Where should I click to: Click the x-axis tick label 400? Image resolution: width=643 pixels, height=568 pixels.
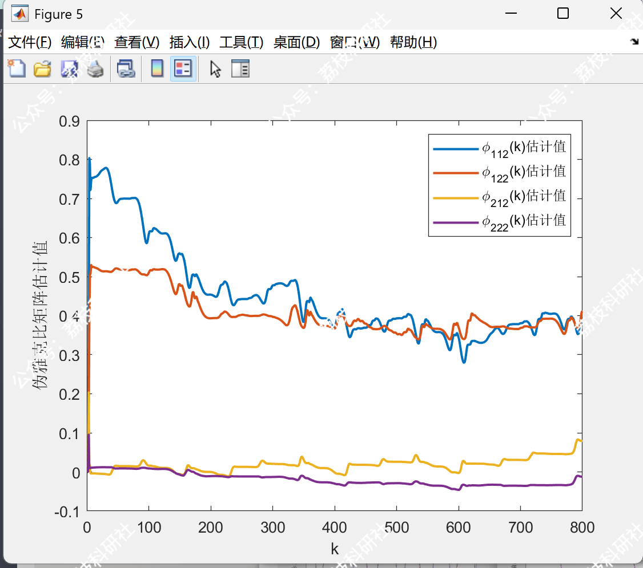click(334, 528)
